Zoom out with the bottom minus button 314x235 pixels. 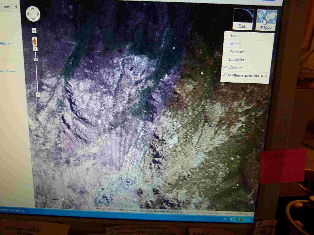coord(38,95)
